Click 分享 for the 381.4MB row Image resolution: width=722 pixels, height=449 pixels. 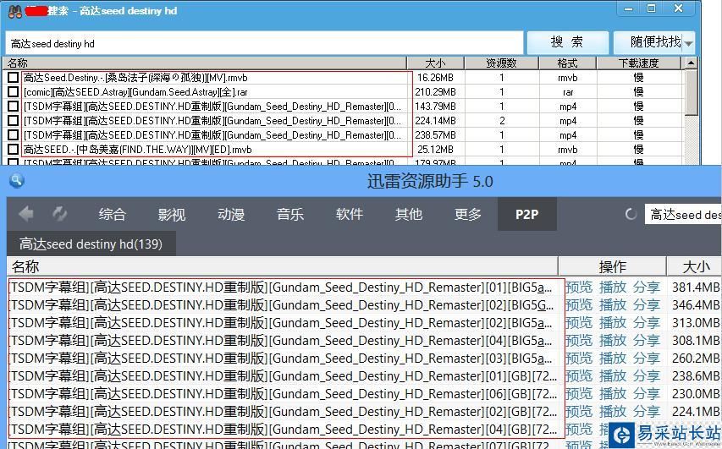647,287
